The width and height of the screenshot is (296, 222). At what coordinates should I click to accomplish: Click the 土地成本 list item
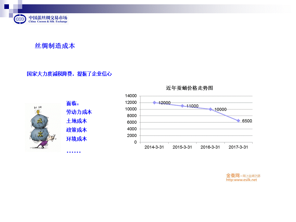76,121
